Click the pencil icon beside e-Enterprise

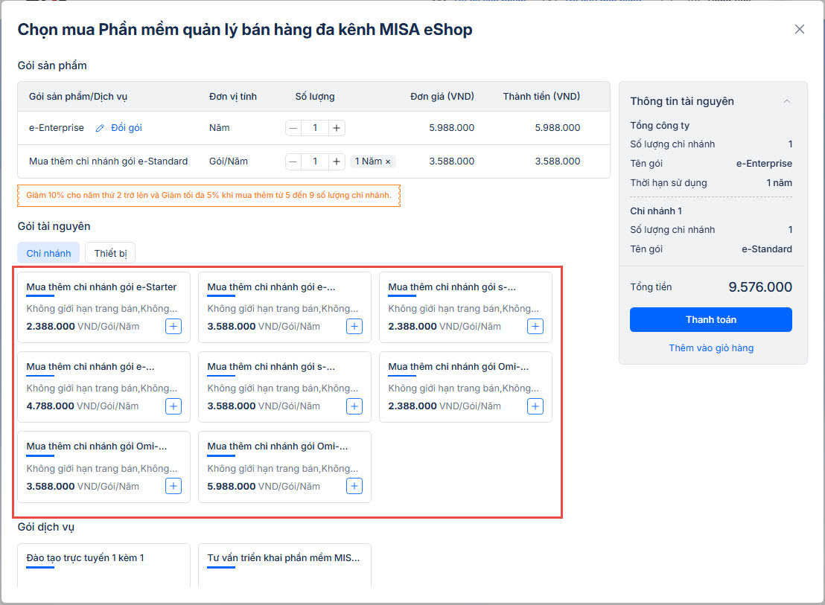(x=101, y=128)
